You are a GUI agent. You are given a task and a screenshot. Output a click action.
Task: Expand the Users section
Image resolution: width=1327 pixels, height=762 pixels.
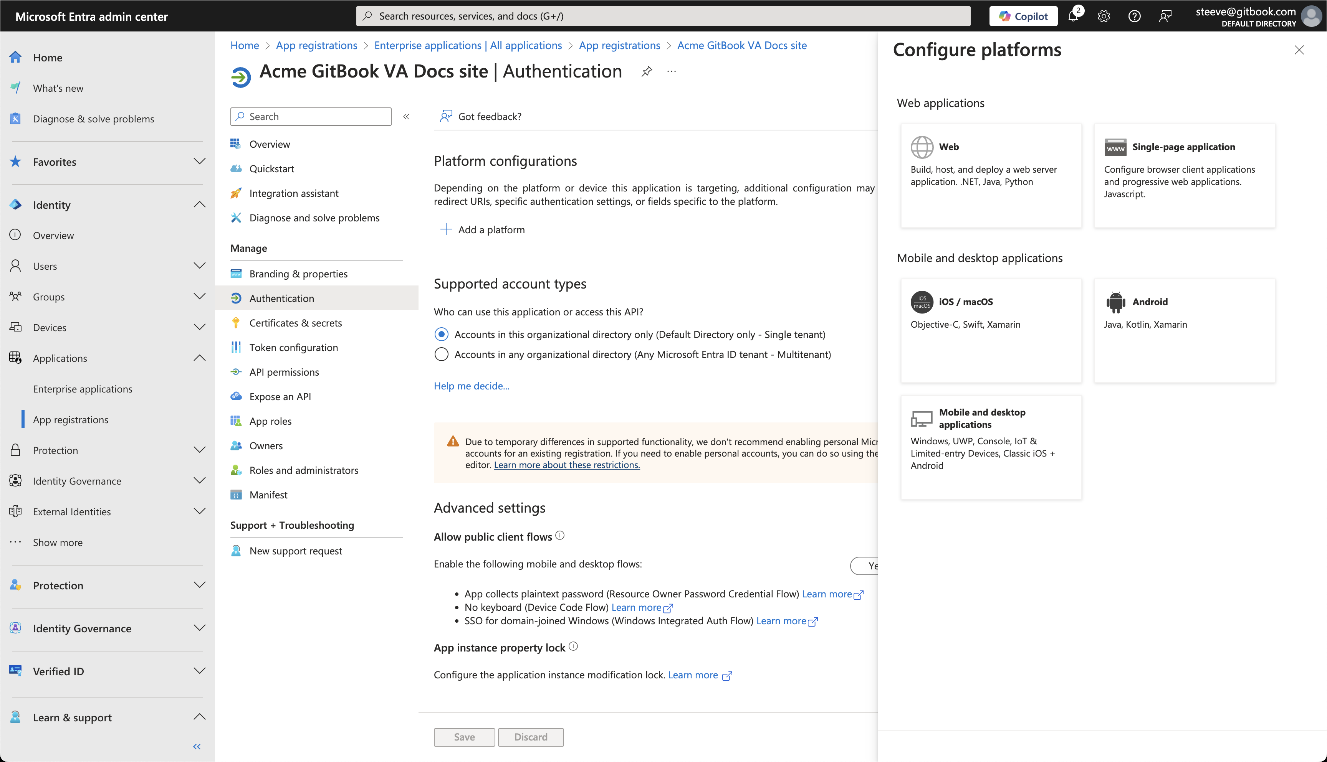click(x=200, y=266)
